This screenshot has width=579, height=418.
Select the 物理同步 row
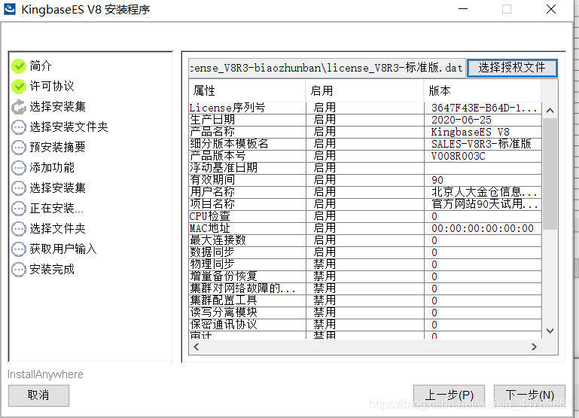coord(365,264)
